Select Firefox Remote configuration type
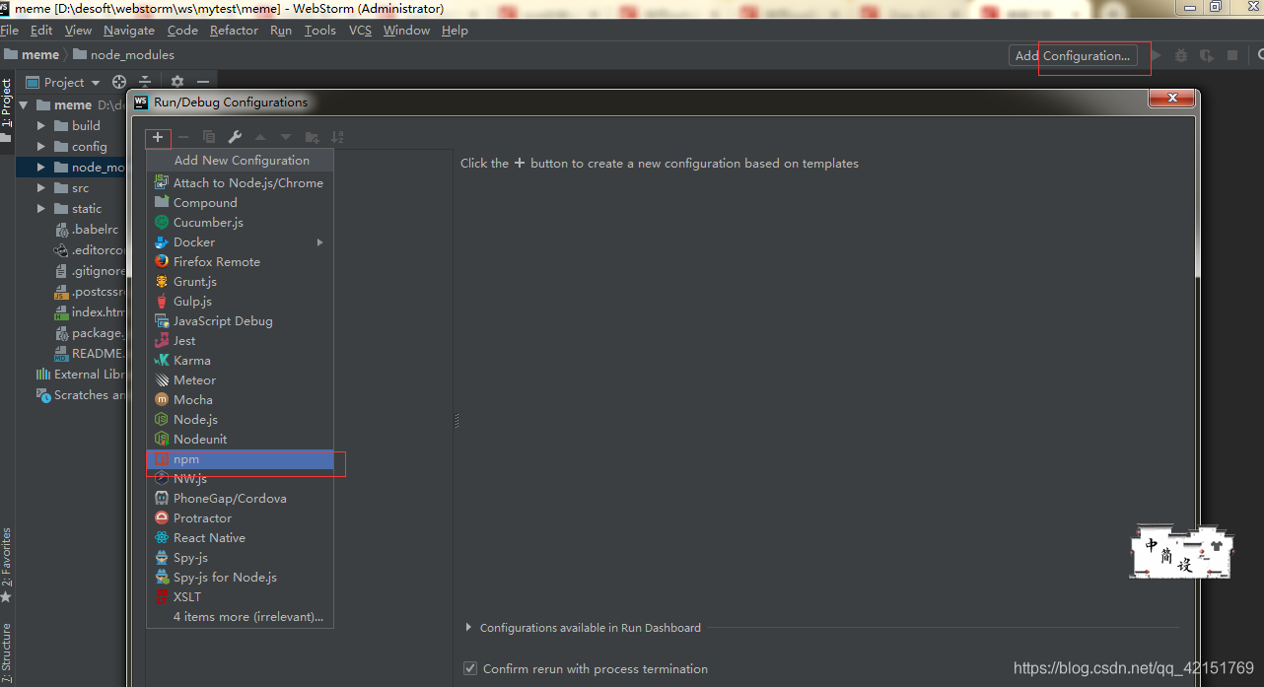This screenshot has height=687, width=1264. tap(240, 261)
